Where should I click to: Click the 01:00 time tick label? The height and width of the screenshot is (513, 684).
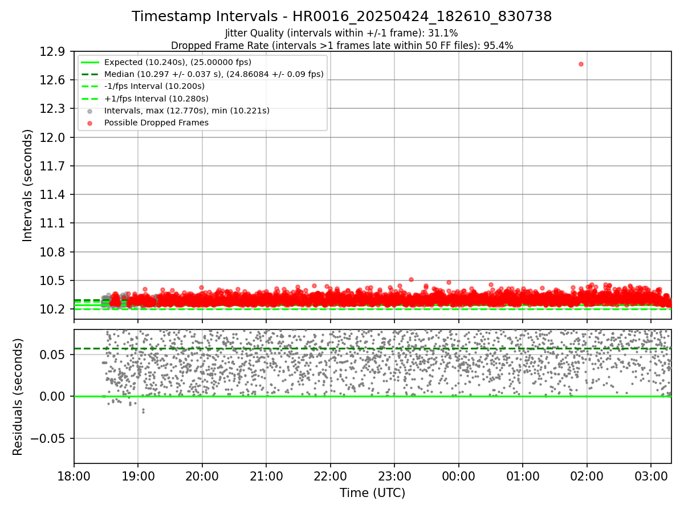(x=523, y=476)
